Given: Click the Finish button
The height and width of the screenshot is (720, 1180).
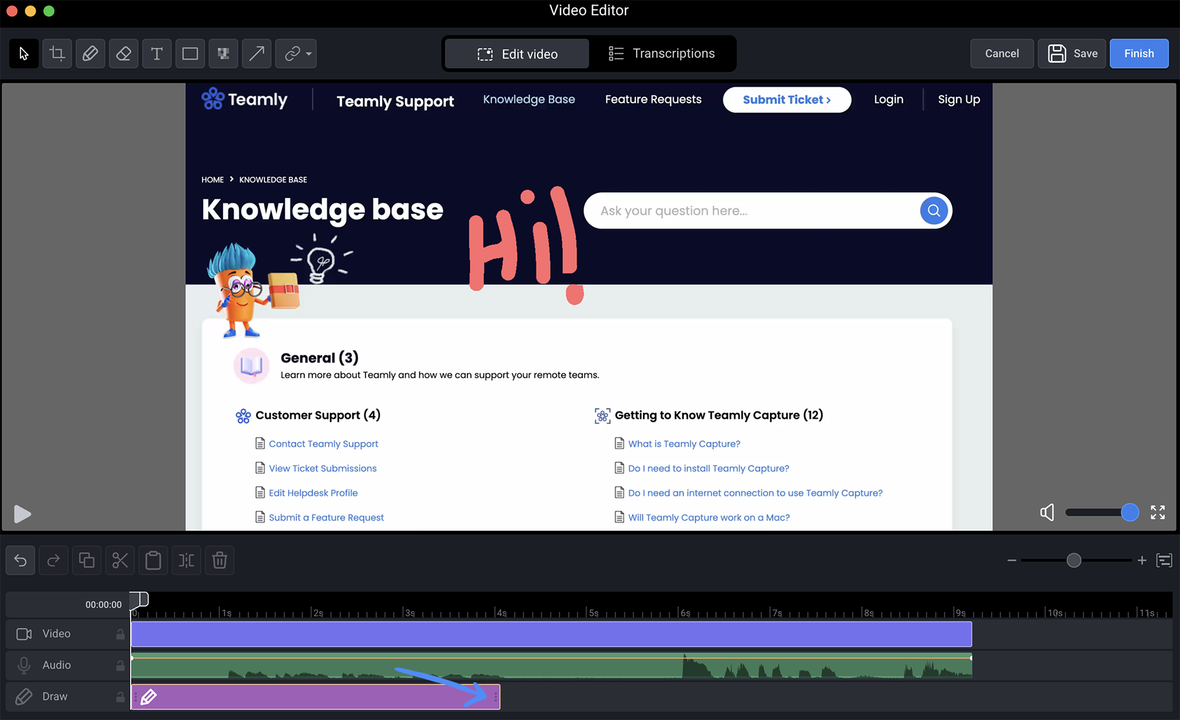Looking at the screenshot, I should (1139, 54).
